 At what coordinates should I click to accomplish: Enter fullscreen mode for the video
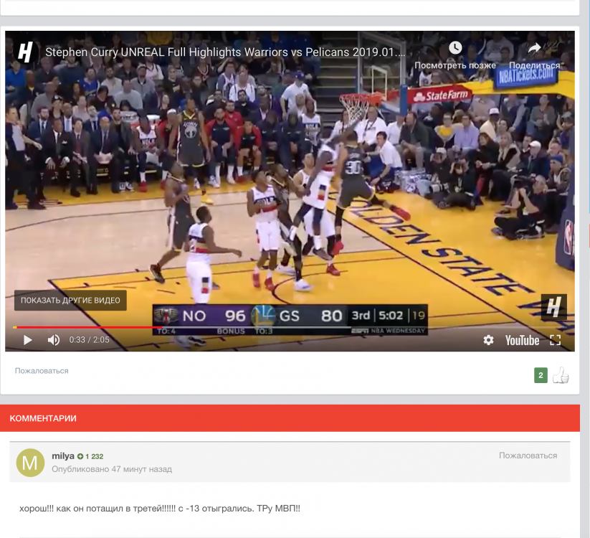click(555, 340)
